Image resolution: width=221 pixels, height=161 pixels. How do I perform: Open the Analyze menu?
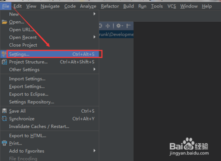pyautogui.click(x=88, y=6)
